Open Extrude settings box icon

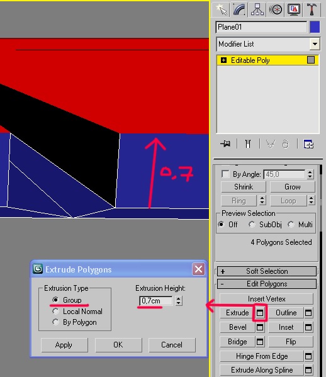pos(260,313)
